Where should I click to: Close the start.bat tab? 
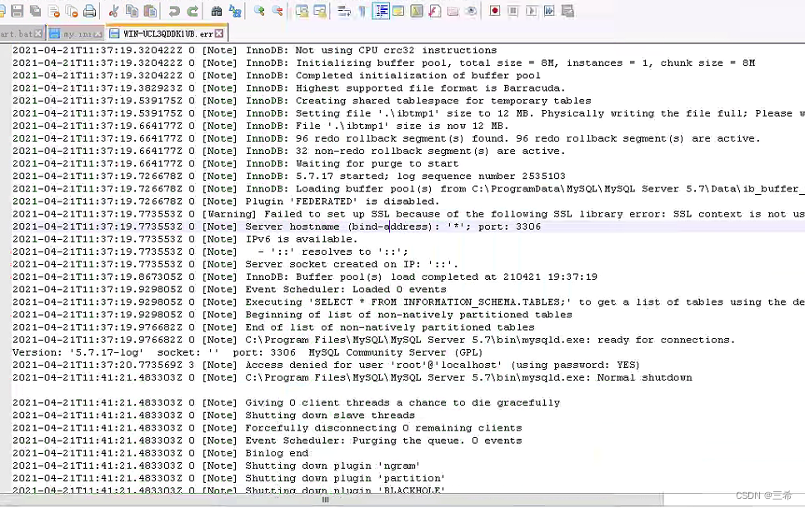pos(38,34)
